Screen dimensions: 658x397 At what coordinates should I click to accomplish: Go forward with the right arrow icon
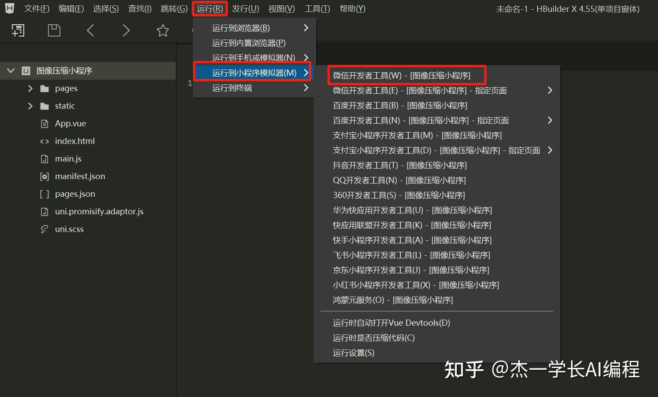coord(126,30)
